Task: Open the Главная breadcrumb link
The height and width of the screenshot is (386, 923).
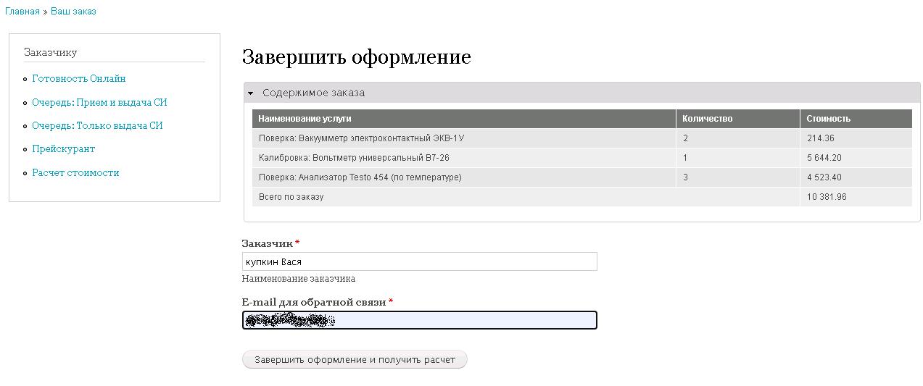Action: click(22, 12)
